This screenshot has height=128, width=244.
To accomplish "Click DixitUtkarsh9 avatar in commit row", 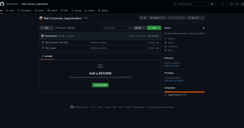I will pos(43,36).
